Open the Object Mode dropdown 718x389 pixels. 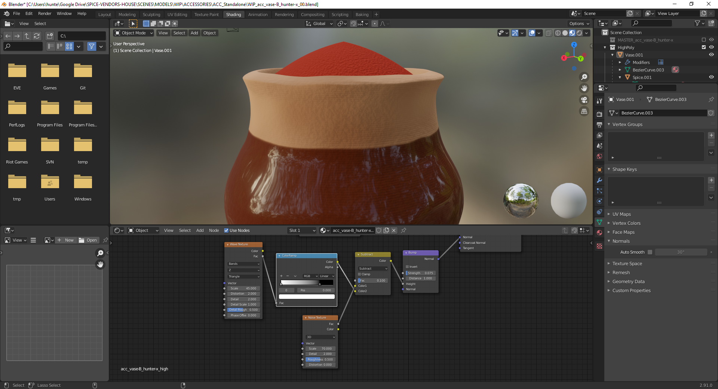[x=134, y=33]
